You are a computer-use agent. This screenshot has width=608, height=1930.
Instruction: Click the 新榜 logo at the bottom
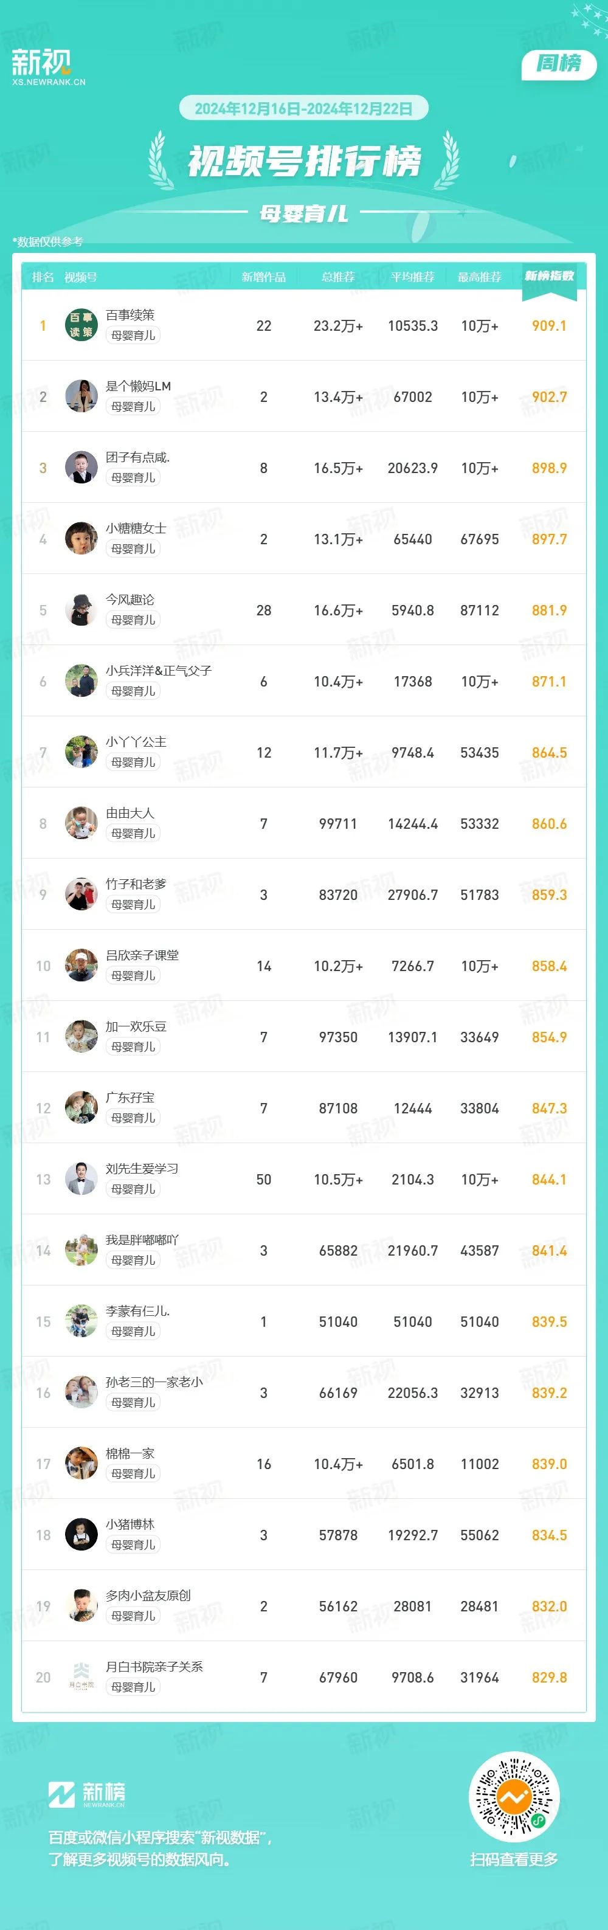click(x=88, y=1795)
